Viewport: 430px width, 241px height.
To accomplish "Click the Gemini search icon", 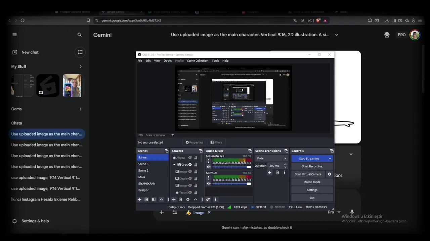I will 80,35.
